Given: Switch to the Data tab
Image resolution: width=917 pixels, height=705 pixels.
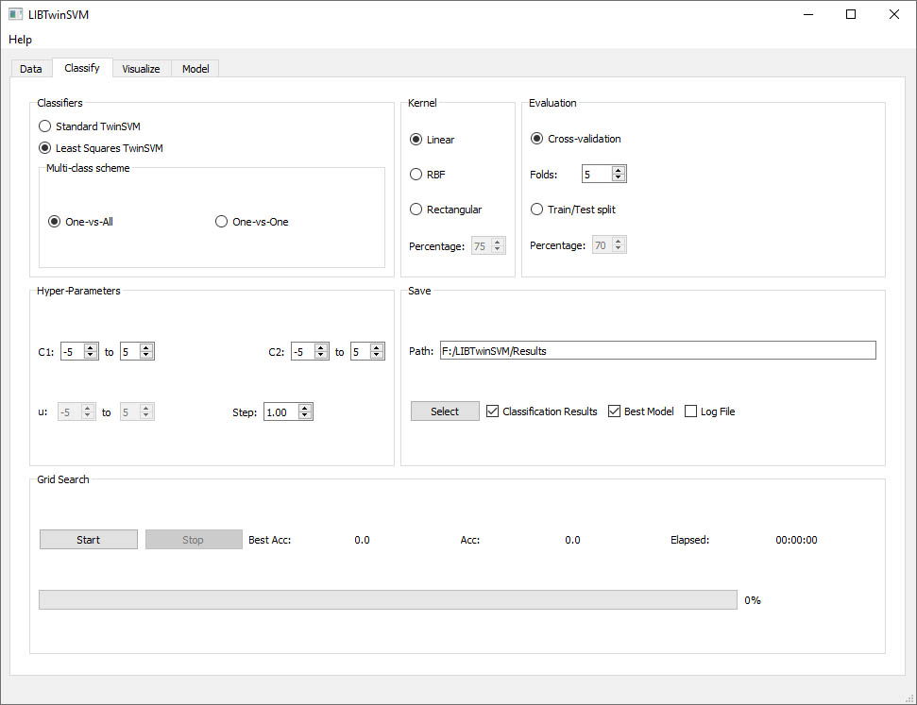Looking at the screenshot, I should coord(31,68).
